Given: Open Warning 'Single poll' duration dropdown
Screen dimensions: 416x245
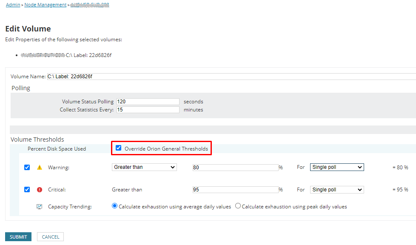Looking at the screenshot, I should tap(337, 167).
